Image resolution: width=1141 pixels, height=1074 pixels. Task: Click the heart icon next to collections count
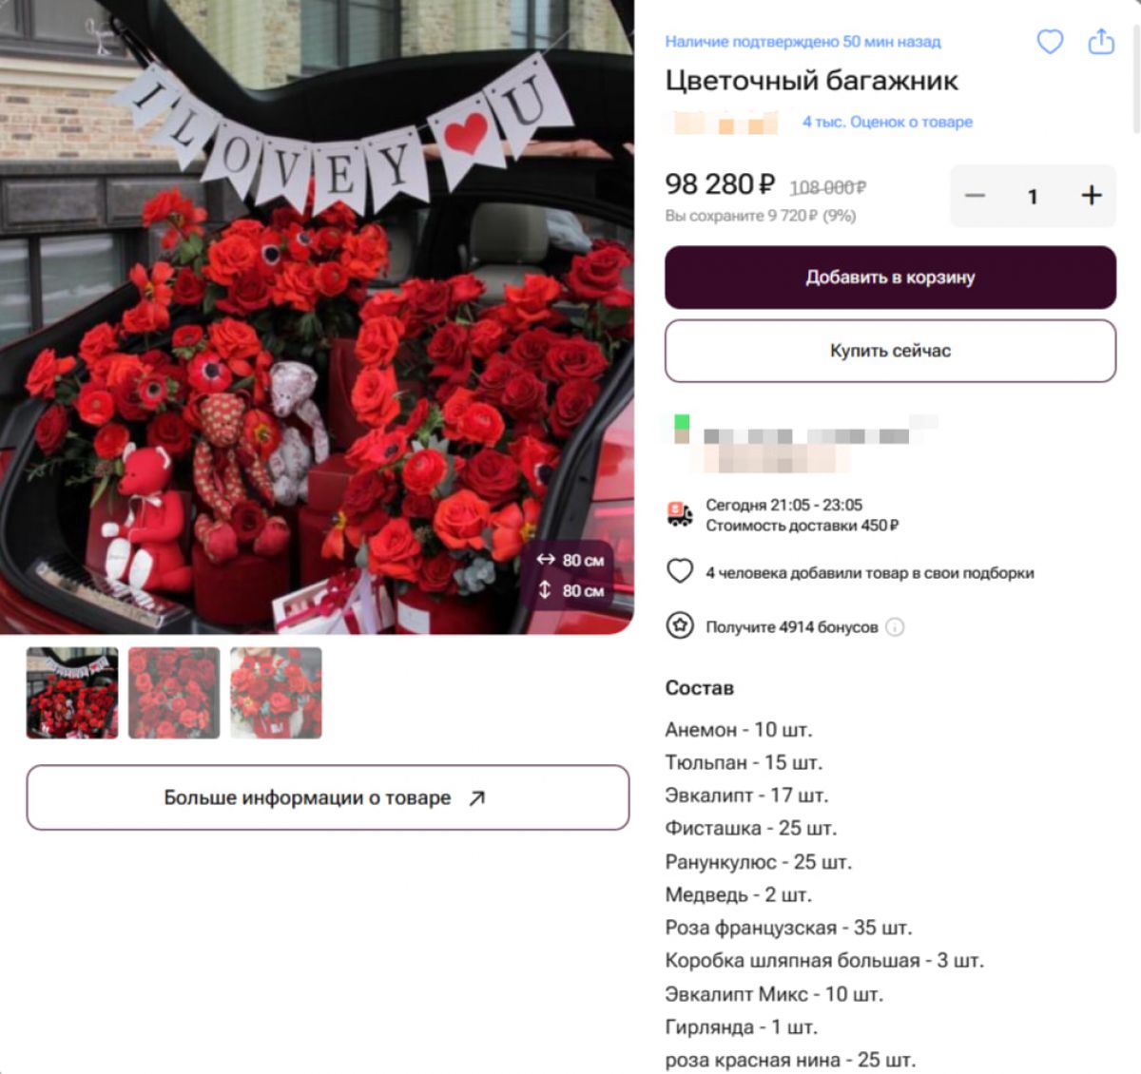[679, 571]
